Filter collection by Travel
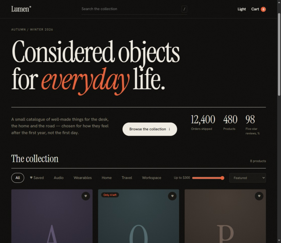 pos(127,178)
